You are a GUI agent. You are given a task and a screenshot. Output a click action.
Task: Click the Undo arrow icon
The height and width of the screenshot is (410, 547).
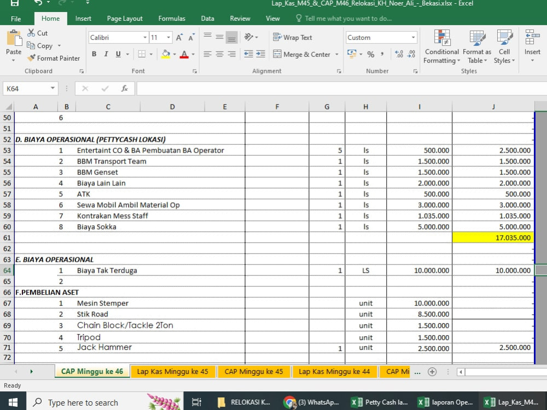[38, 3]
